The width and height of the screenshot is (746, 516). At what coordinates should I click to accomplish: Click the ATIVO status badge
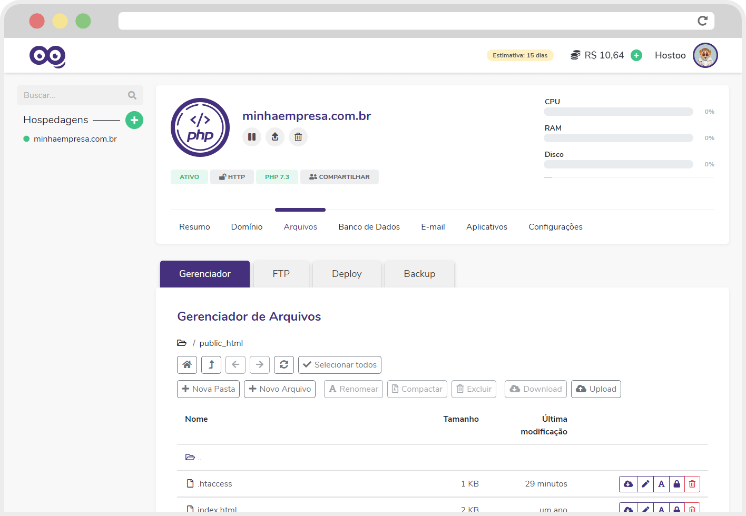pos(189,177)
